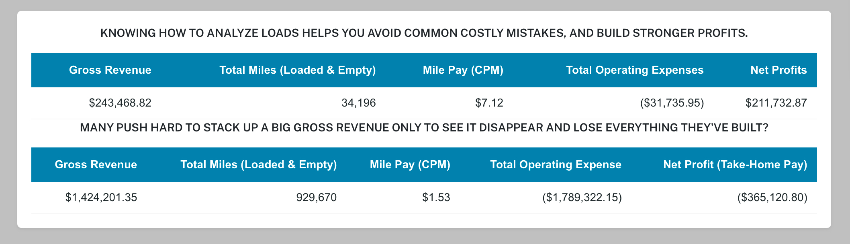Click the "Total Operating Expenses" column header

click(635, 70)
